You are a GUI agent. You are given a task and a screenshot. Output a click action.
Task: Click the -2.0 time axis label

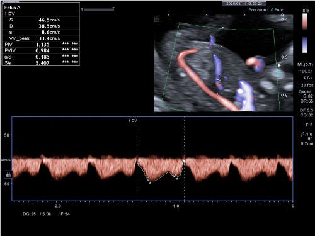point(57,206)
